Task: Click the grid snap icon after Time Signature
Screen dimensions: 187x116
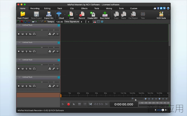Action: click(x=98, y=22)
